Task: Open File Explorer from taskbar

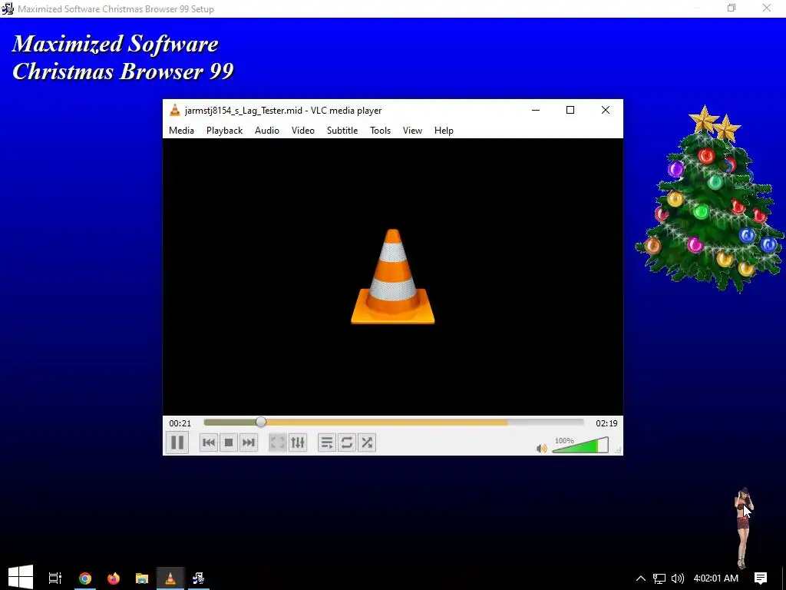Action: coord(142,578)
